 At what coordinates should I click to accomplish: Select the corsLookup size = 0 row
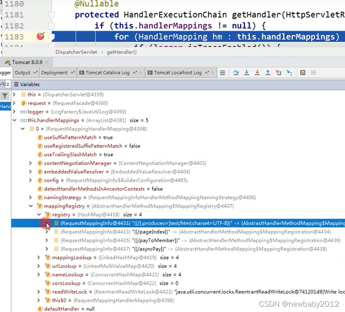(178, 283)
